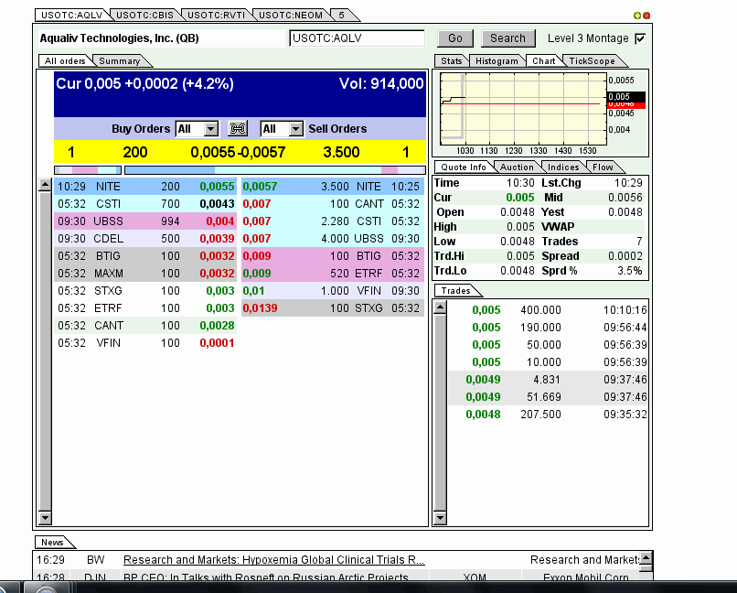Image resolution: width=737 pixels, height=593 pixels.
Task: Click the link icon between order filters
Action: point(238,128)
